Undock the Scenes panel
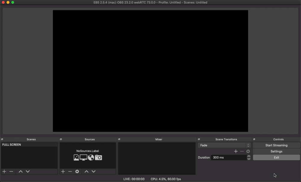301x182 pixels. tap(2, 139)
